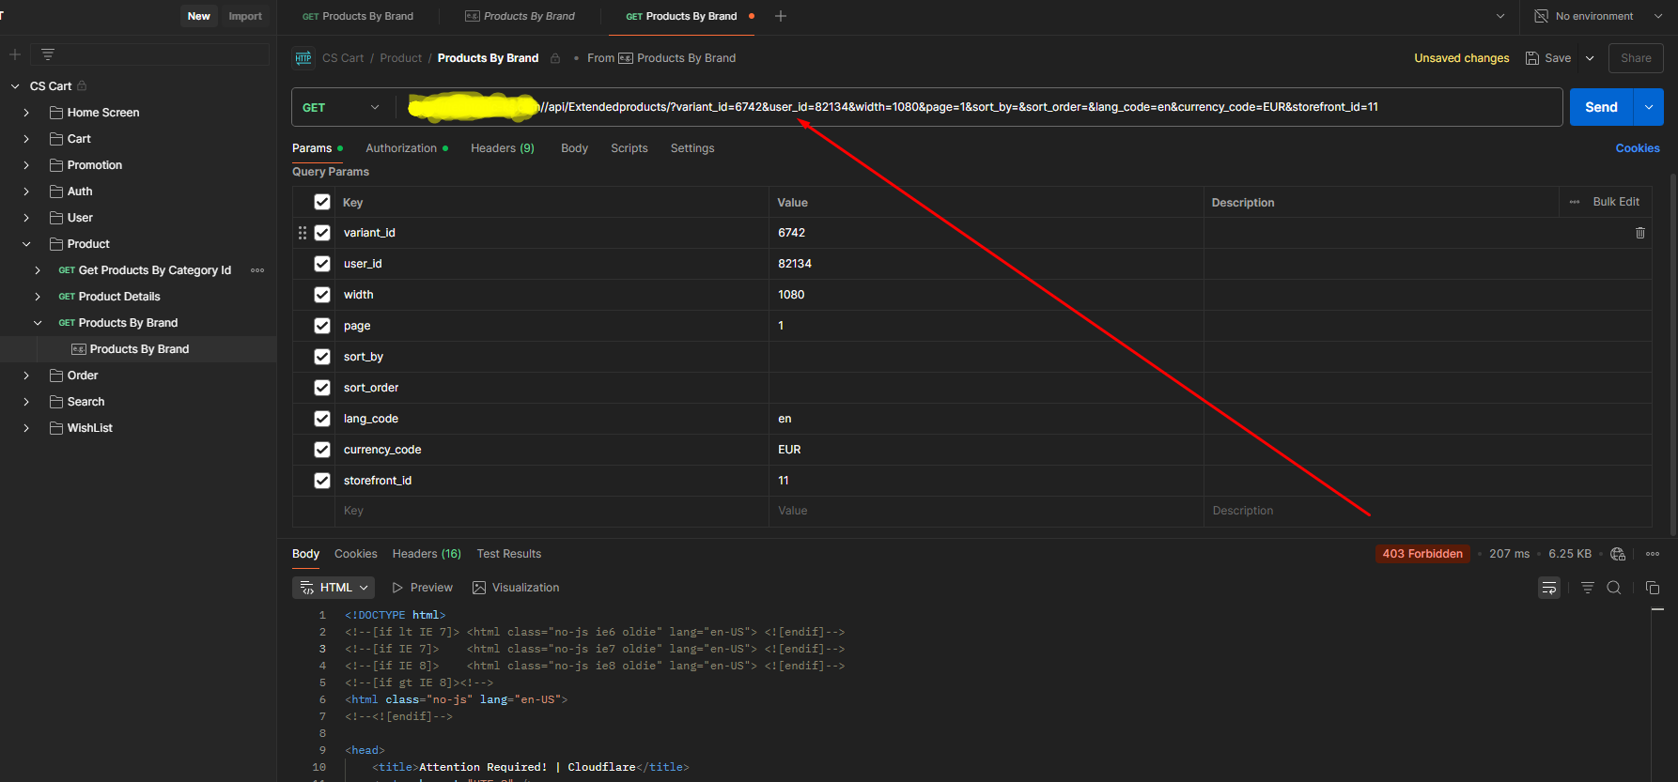Uncheck the lang_code parameter checkbox

[x=322, y=419]
